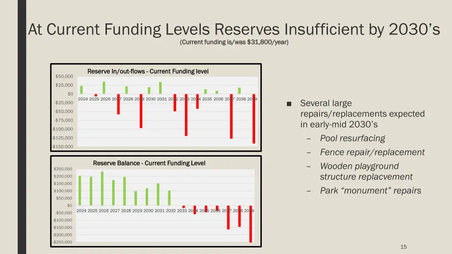Click the chart title 'Reserve Balance - Current Funding Level'
This screenshot has width=452, height=254.
coord(149,163)
